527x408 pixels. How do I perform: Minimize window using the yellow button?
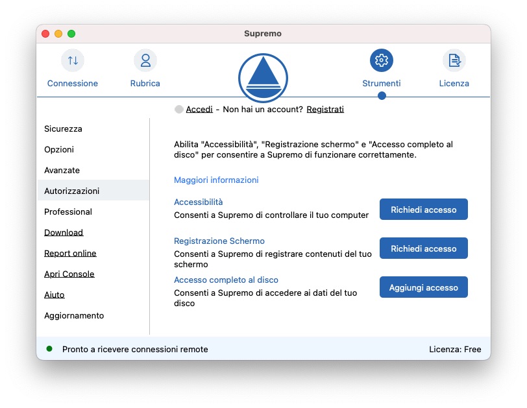tap(58, 34)
